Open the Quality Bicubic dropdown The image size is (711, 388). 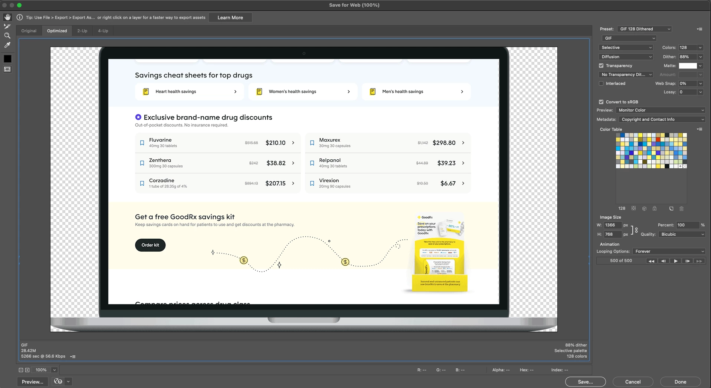tap(682, 234)
